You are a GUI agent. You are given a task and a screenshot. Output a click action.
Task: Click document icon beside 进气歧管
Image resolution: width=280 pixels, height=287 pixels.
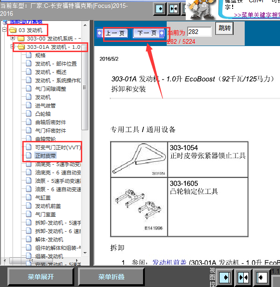coord(29,106)
